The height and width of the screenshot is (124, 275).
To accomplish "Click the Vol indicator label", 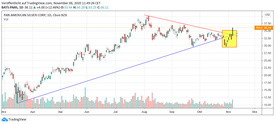I will click(6, 19).
